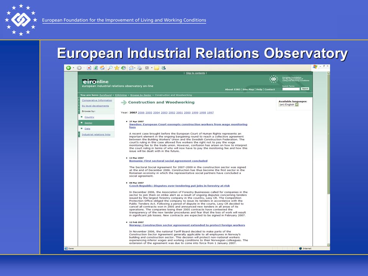The width and height of the screenshot is (368, 276).
Task: Click the Skip to contents link
Action: tap(195, 73)
